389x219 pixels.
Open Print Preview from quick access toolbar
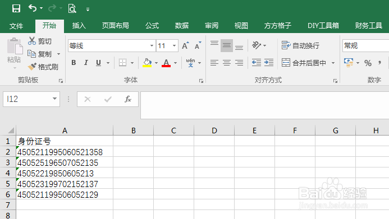click(72, 8)
